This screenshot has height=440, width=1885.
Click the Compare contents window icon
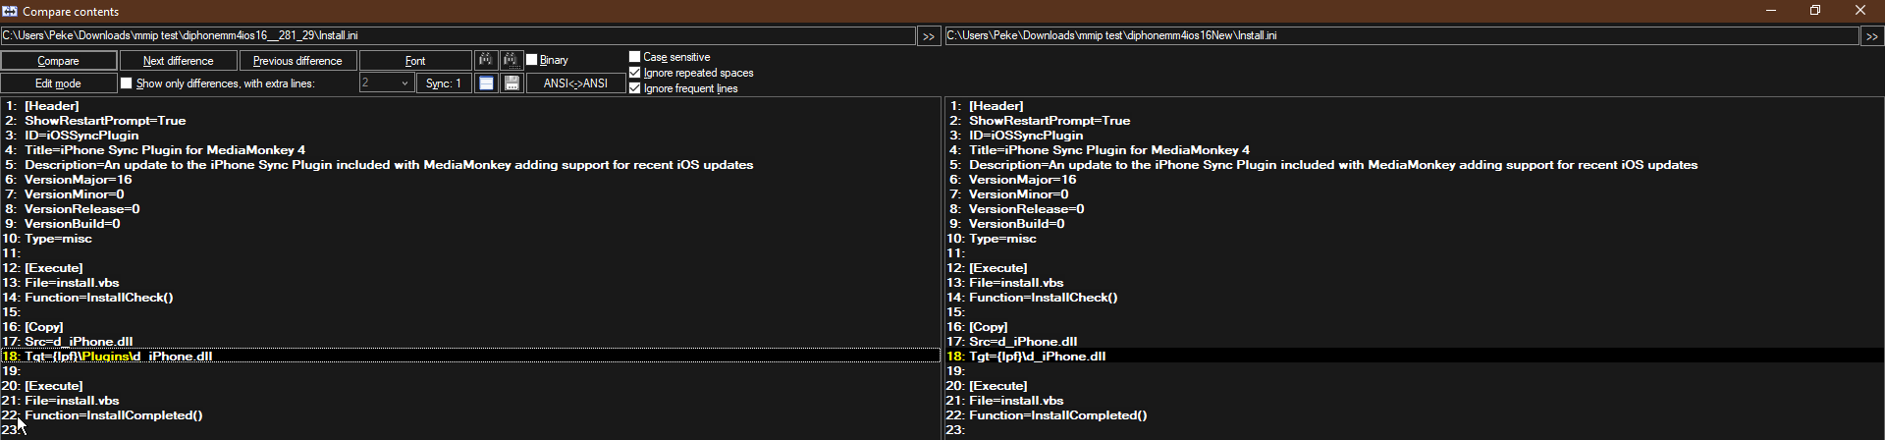pyautogui.click(x=10, y=11)
